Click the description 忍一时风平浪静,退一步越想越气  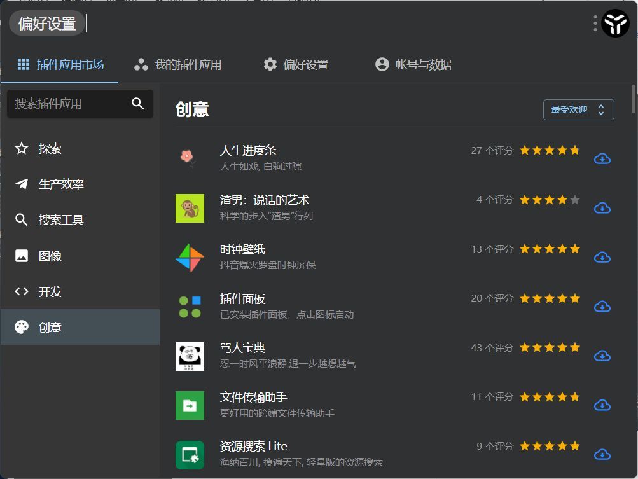pos(288,364)
